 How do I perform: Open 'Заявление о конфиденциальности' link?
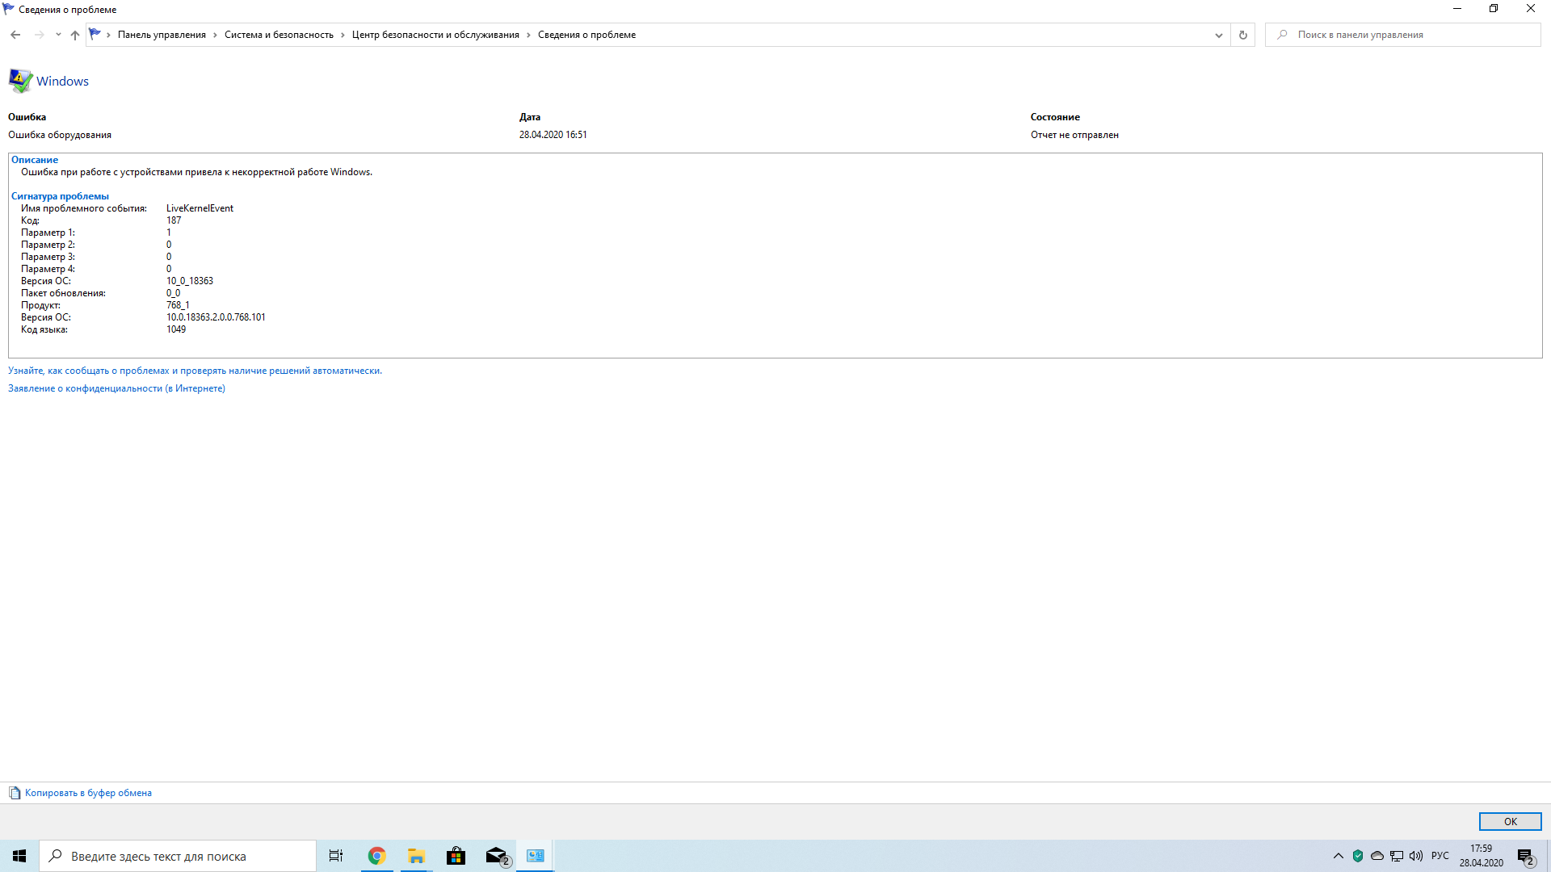tap(116, 388)
